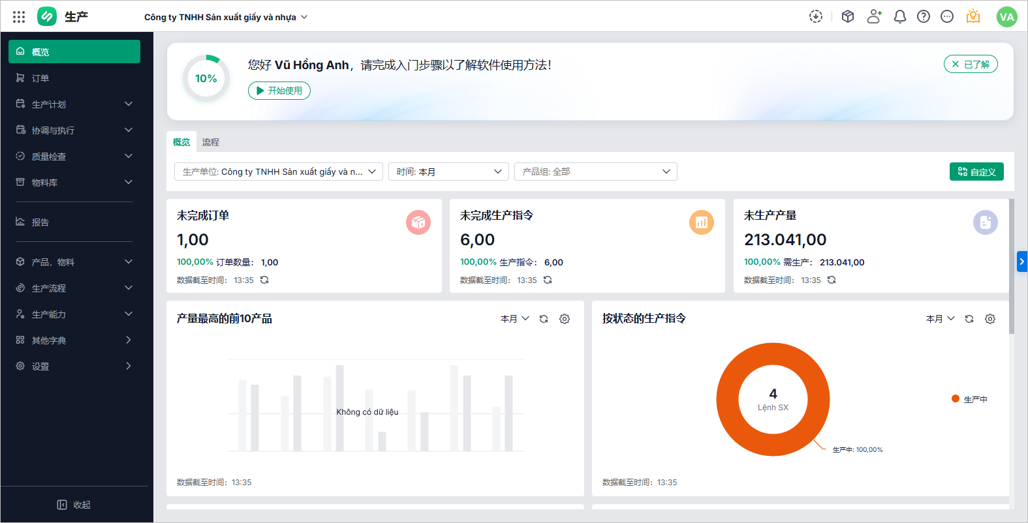The width and height of the screenshot is (1028, 523).
Task: Open the VA user avatar menu
Action: tap(1007, 17)
